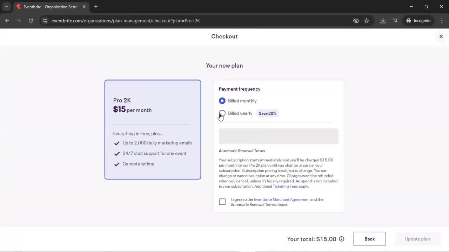Click the Update plan button
The height and width of the screenshot is (252, 449).
point(417,239)
